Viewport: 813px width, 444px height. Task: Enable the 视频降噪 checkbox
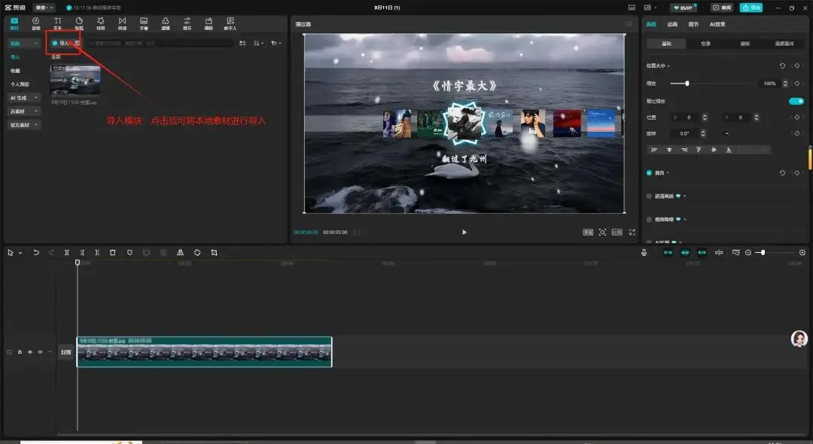(650, 219)
